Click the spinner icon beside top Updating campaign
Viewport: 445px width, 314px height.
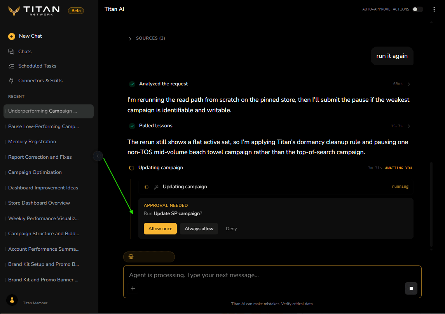point(131,168)
